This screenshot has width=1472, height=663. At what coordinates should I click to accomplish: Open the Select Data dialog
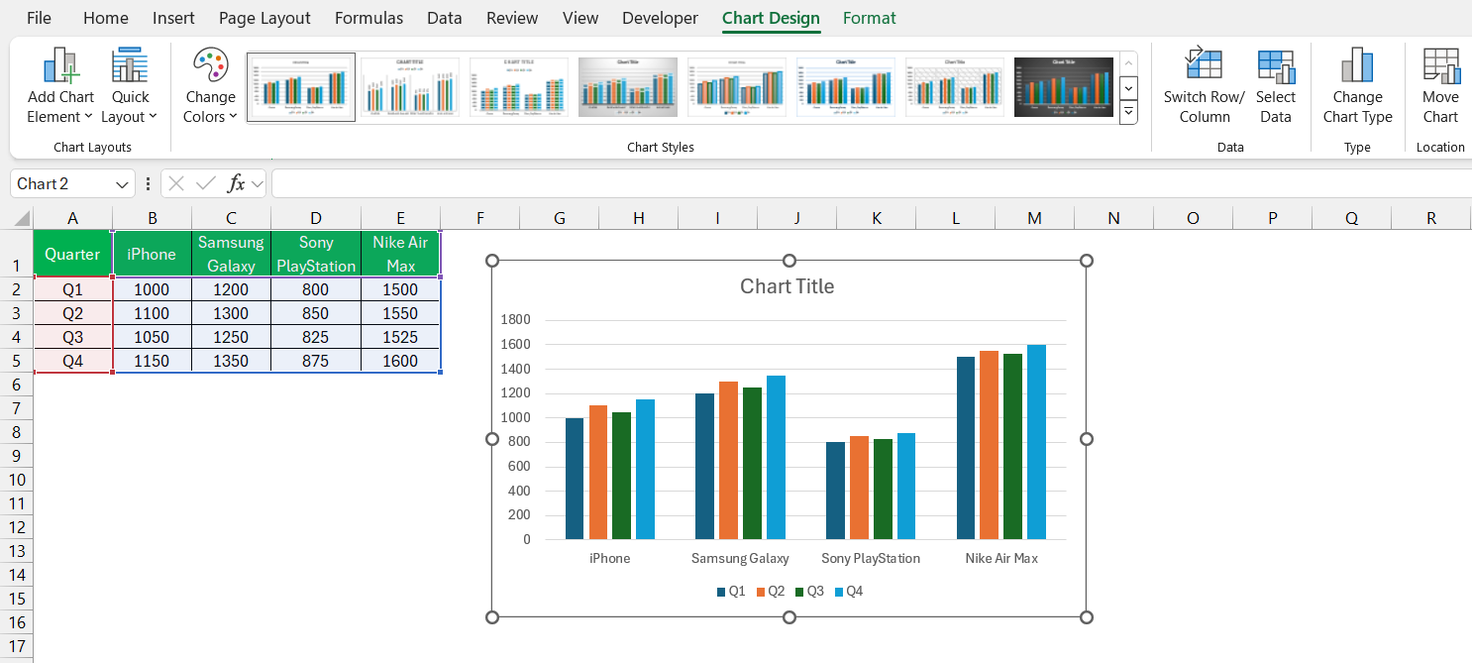1275,86
